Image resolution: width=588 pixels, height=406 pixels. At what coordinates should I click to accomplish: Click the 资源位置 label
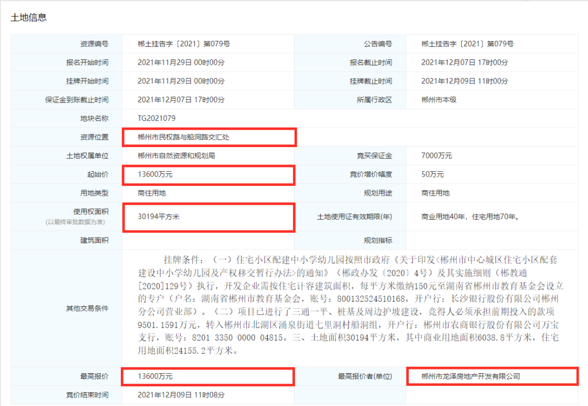[94, 137]
